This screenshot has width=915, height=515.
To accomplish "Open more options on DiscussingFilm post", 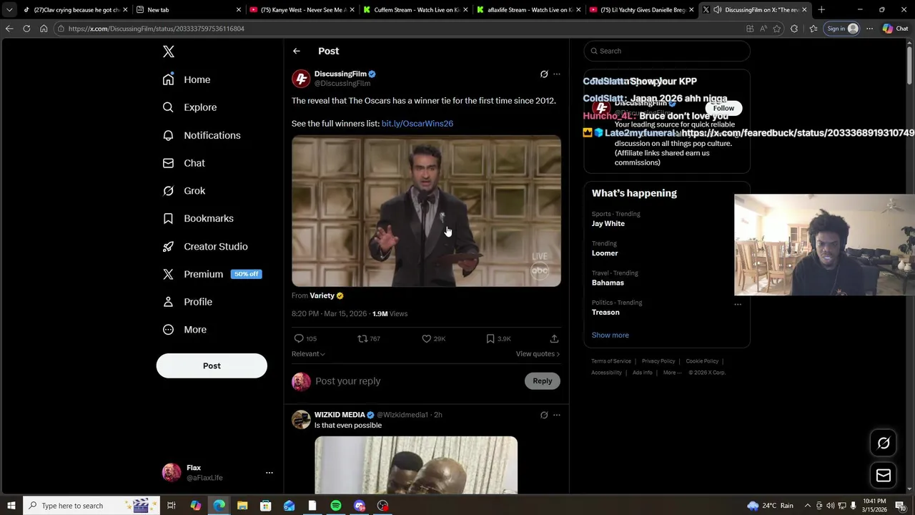I will (x=557, y=74).
